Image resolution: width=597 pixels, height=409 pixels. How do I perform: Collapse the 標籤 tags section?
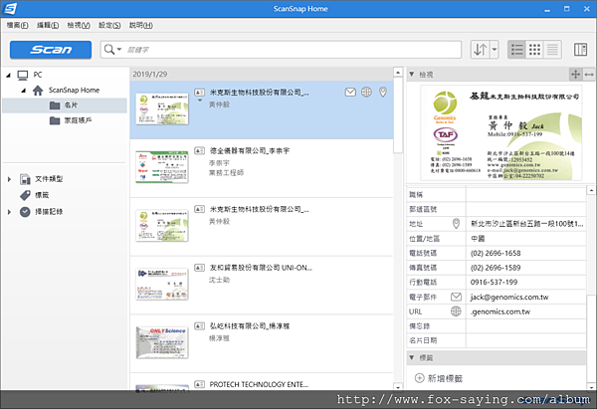[x=412, y=357]
